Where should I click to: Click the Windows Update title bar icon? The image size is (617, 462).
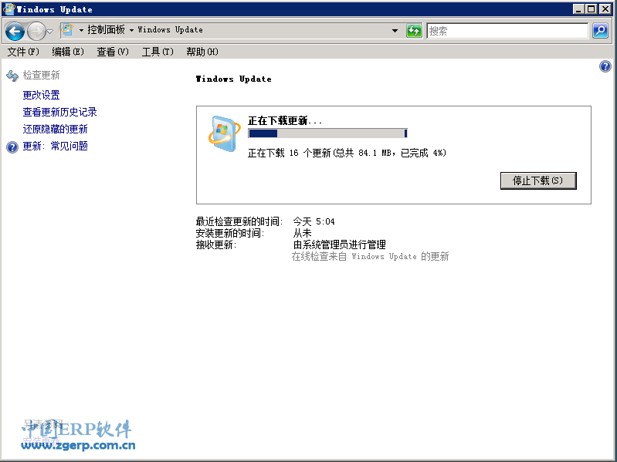8,9
